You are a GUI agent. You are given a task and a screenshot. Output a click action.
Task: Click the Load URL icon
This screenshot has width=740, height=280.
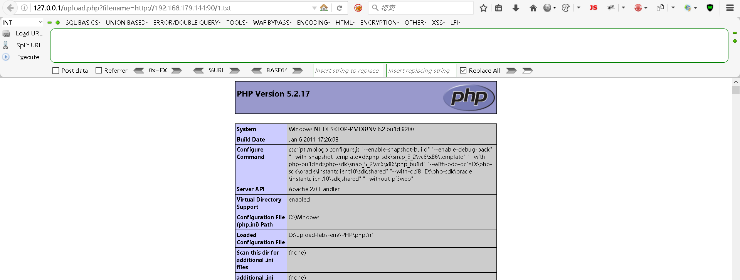[x=6, y=33]
